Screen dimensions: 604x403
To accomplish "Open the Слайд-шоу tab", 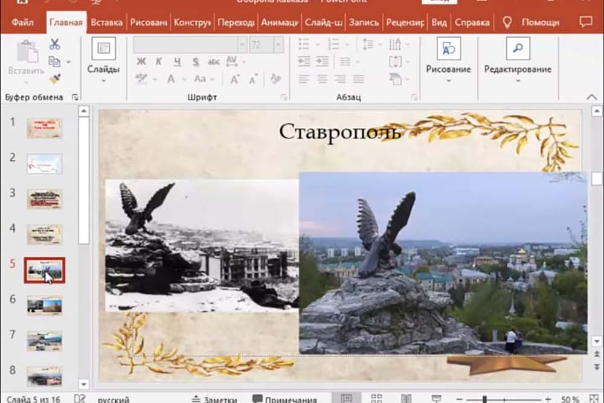I will point(324,22).
